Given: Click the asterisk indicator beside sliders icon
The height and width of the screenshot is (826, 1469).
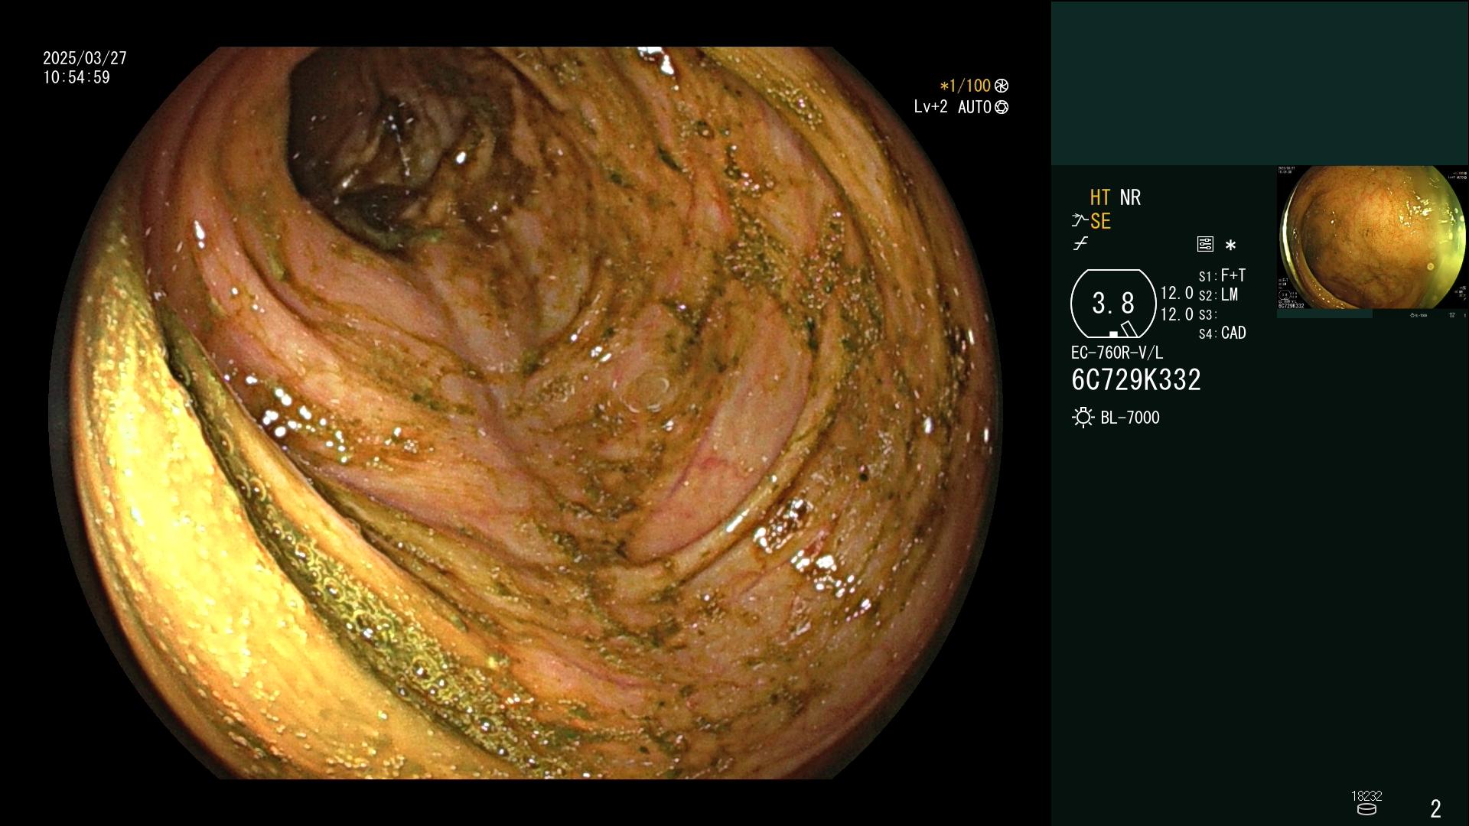Looking at the screenshot, I should tap(1230, 246).
